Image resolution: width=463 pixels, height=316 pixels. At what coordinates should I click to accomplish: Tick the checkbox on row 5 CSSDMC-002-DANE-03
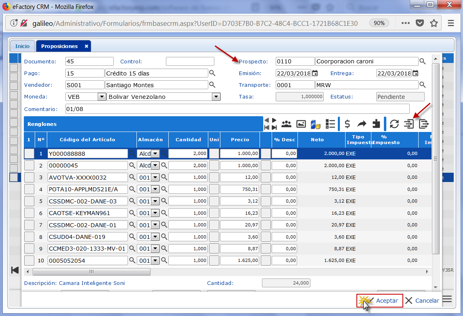[29, 201]
